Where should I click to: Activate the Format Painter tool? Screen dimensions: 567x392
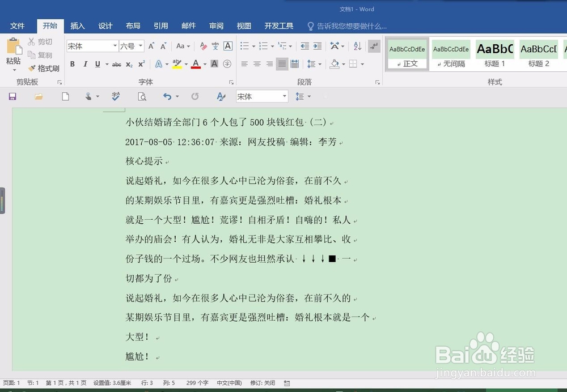click(45, 68)
